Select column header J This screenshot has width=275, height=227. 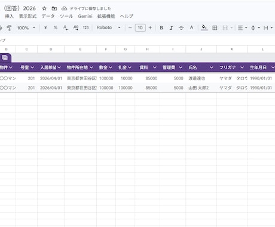(201, 49)
